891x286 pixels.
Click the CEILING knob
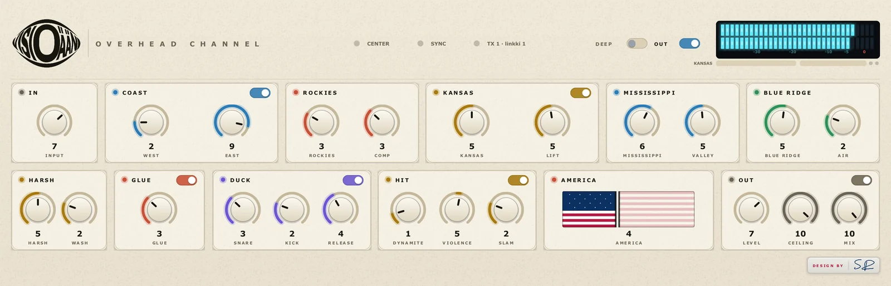(x=800, y=209)
